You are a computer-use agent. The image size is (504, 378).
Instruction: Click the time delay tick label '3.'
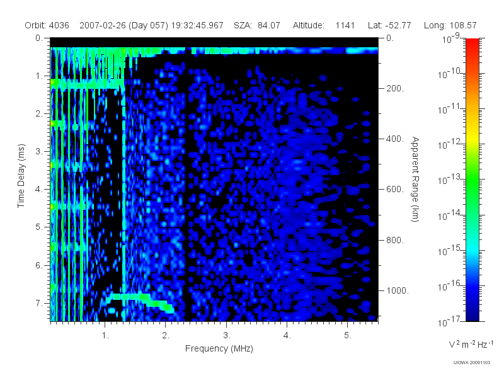click(x=39, y=151)
